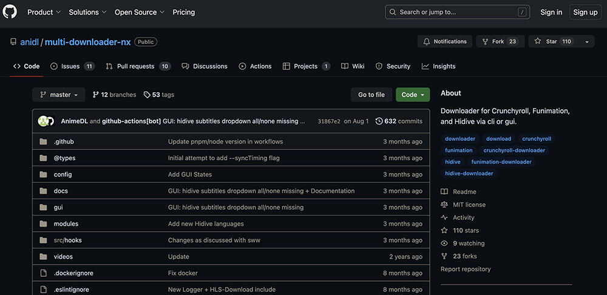Viewport: 607px width, 295px height.
Task: Click the Sign up button
Action: point(585,12)
